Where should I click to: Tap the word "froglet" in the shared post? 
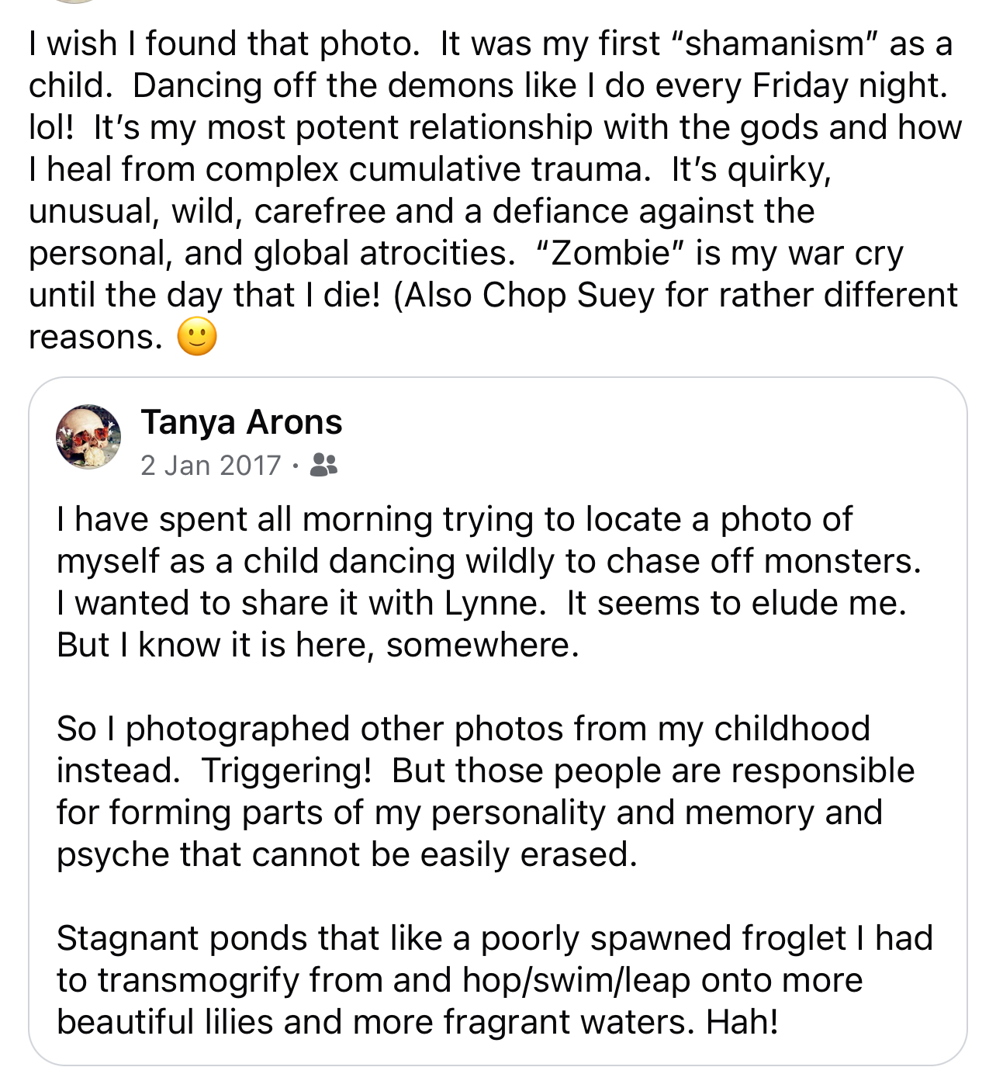[794, 939]
